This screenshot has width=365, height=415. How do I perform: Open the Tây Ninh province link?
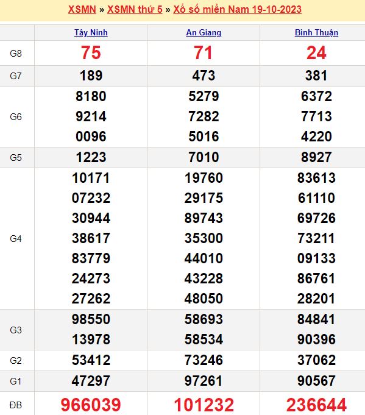[91, 32]
